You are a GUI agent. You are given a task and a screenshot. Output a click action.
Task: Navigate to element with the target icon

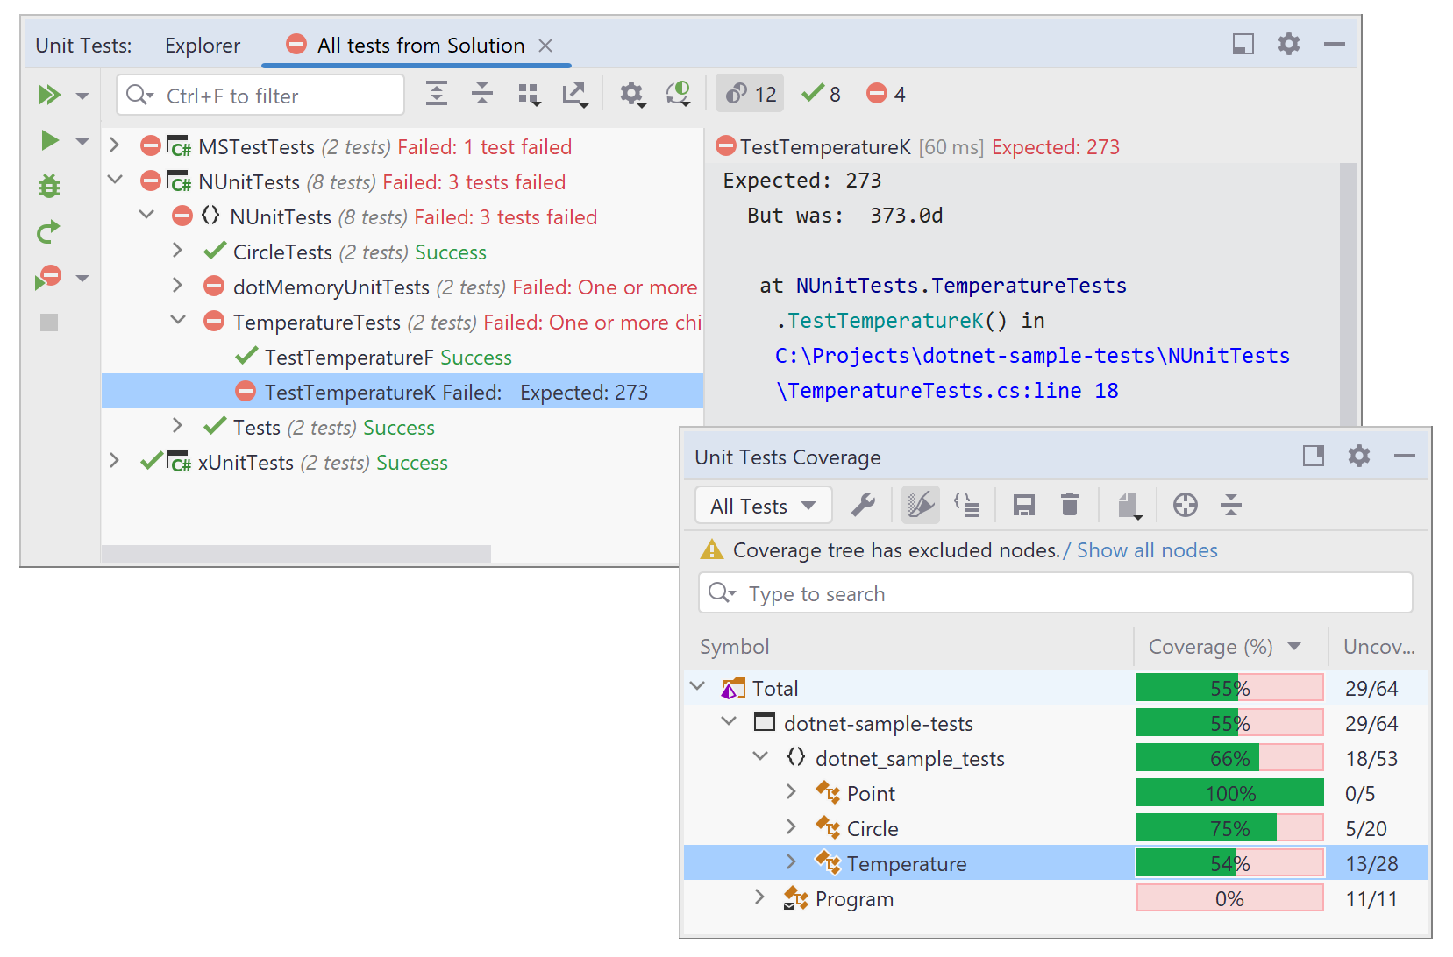click(1186, 505)
